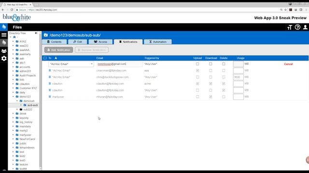The image size is (309, 173).
Task: Collapse the root tree node arrow
Action: coord(11,37)
